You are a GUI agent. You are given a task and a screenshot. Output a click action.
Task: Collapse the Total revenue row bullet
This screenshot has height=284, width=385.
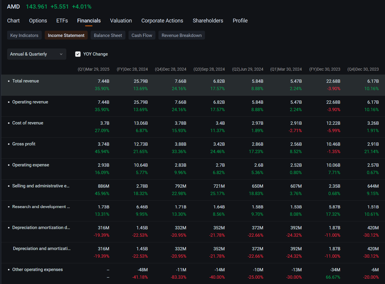point(9,81)
